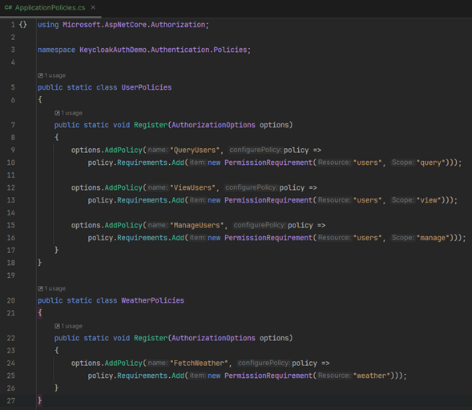Open the 1 usage hint above UserPolicies Register method

(68, 113)
